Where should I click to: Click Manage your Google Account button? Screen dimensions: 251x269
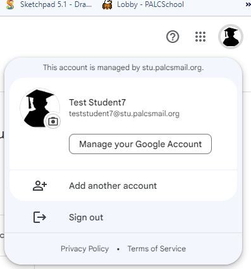pos(140,144)
